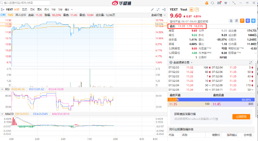The image size is (258, 141).
Task: Click the 交易所 value NYSE
Action: pos(223,57)
